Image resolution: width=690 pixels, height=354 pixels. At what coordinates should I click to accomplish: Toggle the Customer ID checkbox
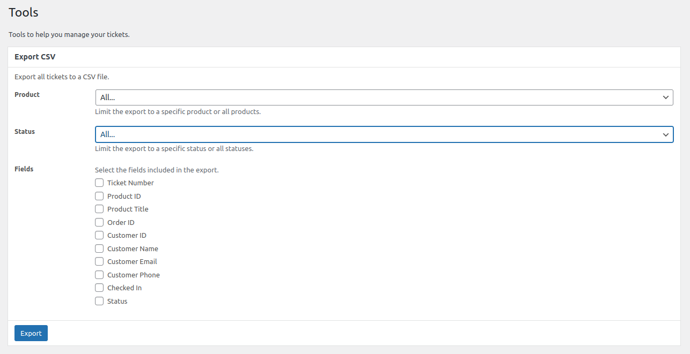pos(99,235)
